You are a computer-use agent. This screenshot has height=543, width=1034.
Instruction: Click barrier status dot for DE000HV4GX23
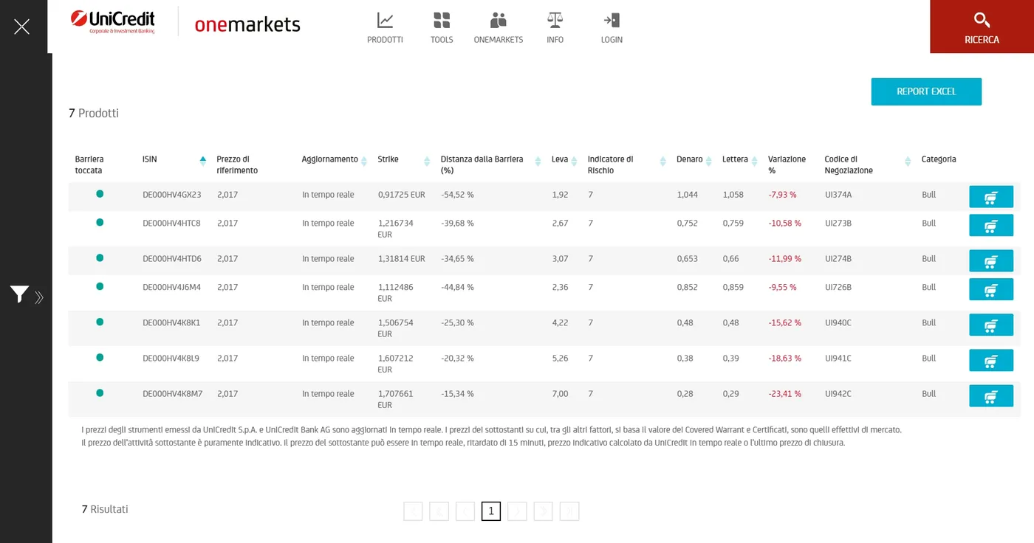click(x=100, y=194)
